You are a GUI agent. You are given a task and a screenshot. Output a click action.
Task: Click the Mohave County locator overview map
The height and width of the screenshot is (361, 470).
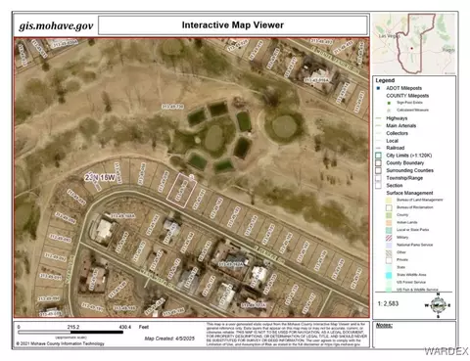point(414,44)
